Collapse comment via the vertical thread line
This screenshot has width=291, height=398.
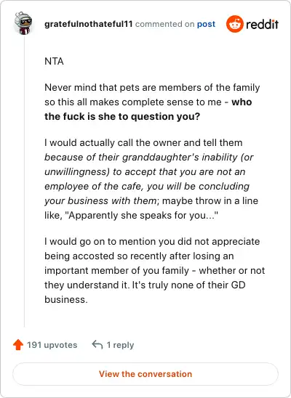[x=25, y=182]
